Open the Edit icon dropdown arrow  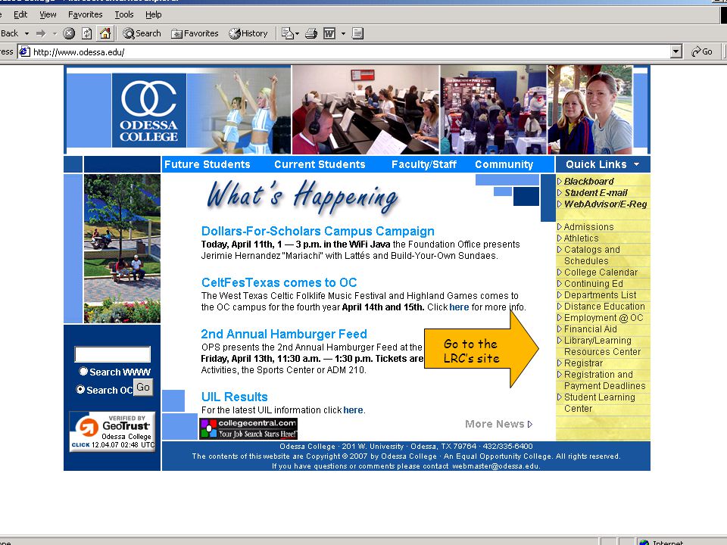coord(343,33)
